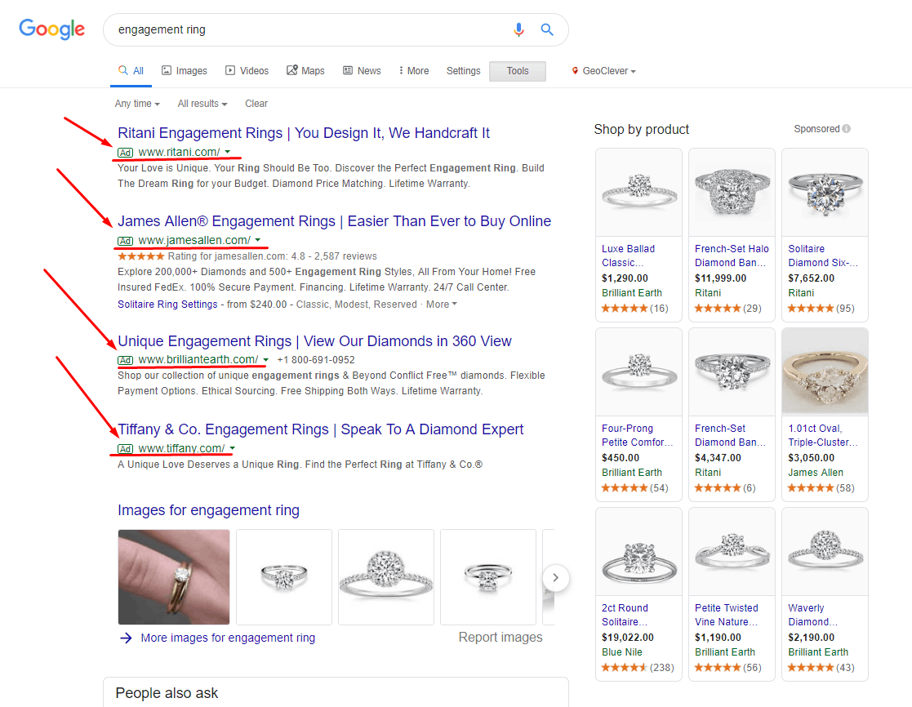Select the hand wearing ring image thumbnail
Viewport: 912px width, 707px height.
click(x=174, y=576)
